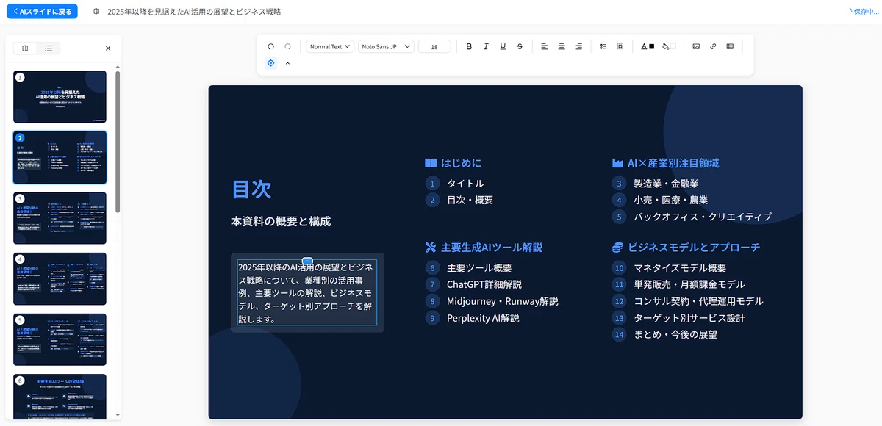Screen dimensions: 882x426
Task: Select slide 5 thumbnail
Action: tap(60, 339)
